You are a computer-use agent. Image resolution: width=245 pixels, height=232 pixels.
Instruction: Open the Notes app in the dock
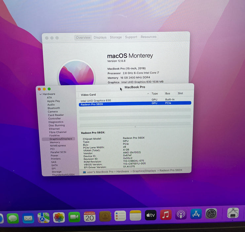pyautogui.click(x=136, y=215)
